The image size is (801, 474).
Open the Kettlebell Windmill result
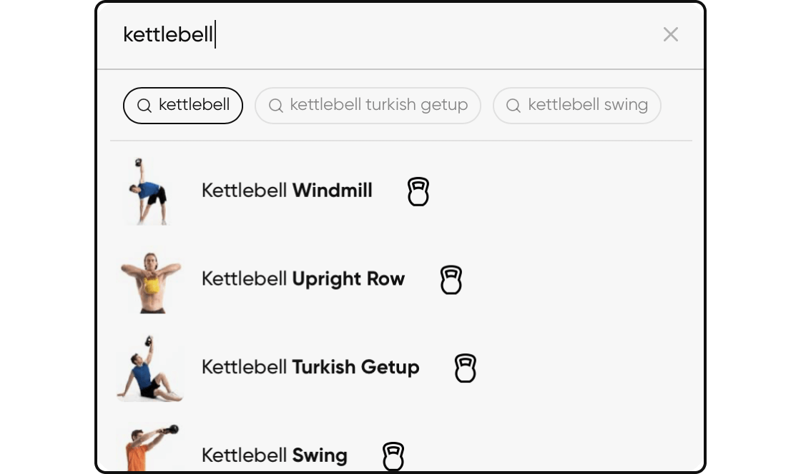tap(287, 191)
